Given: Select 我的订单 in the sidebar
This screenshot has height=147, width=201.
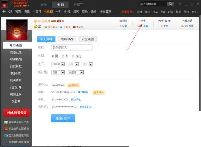Looking at the screenshot, I should 16,87.
